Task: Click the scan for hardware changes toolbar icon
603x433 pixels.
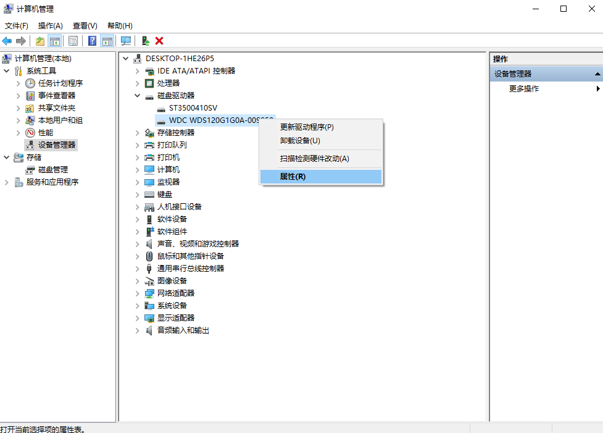Action: [x=126, y=41]
